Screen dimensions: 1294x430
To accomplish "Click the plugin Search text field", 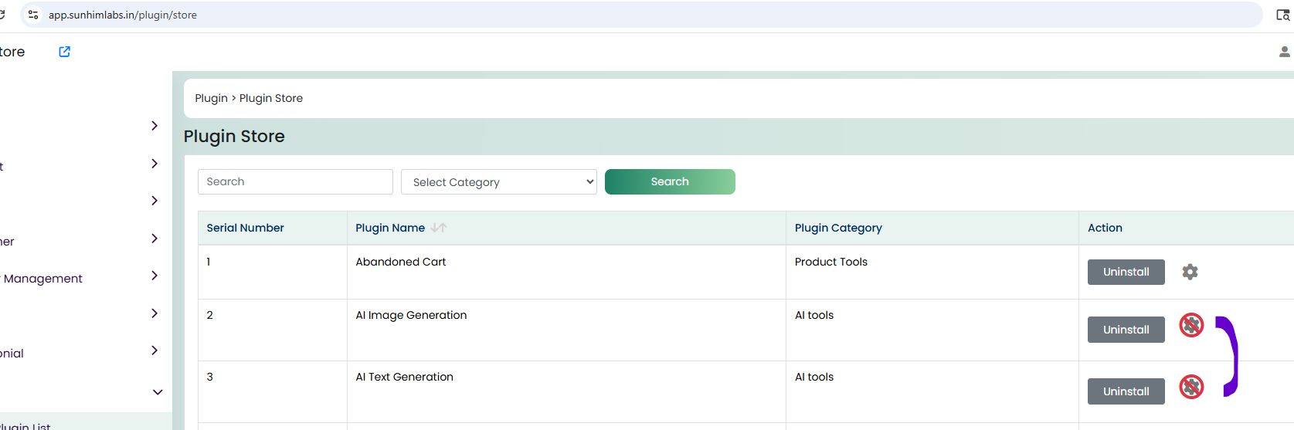I will coord(295,181).
